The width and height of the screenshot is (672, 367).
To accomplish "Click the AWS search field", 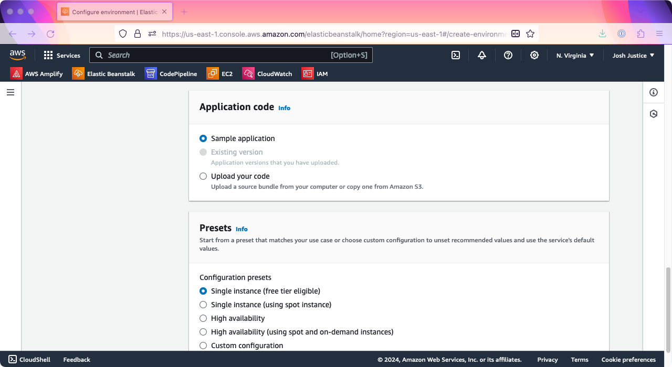I will (231, 55).
